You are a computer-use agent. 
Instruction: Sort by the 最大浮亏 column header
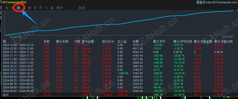(x=159, y=41)
